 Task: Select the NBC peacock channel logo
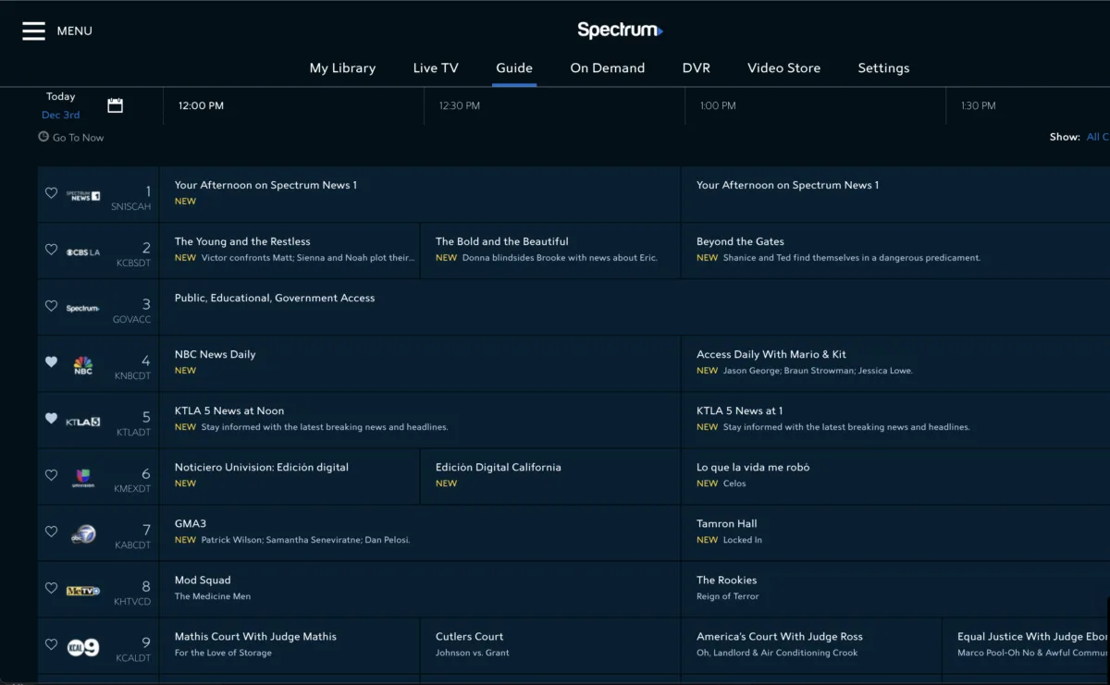tap(83, 365)
